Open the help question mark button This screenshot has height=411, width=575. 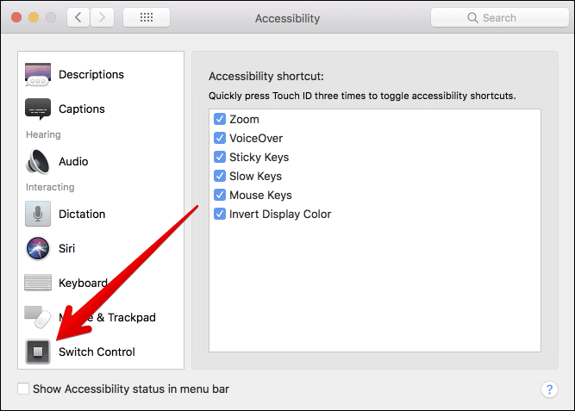[x=549, y=389]
